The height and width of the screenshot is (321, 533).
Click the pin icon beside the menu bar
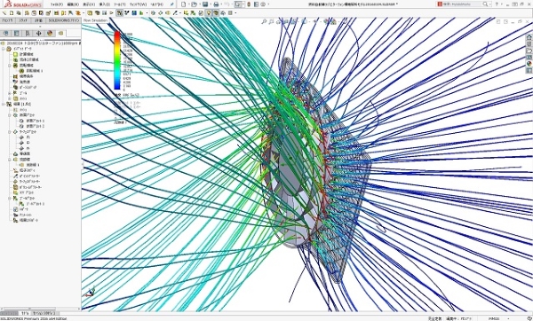172,4
